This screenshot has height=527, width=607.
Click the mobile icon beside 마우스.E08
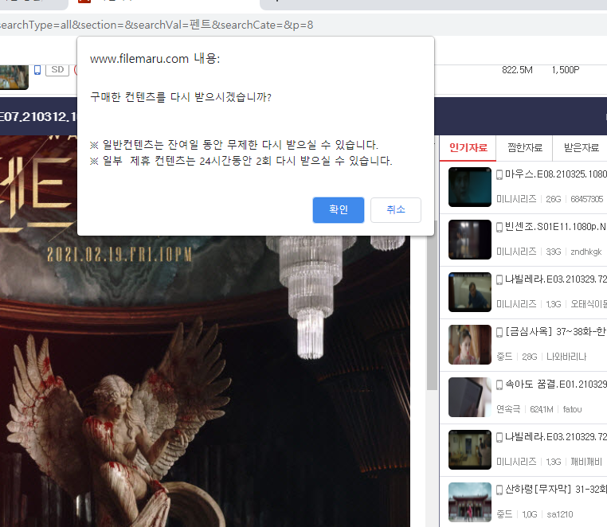pyautogui.click(x=499, y=175)
